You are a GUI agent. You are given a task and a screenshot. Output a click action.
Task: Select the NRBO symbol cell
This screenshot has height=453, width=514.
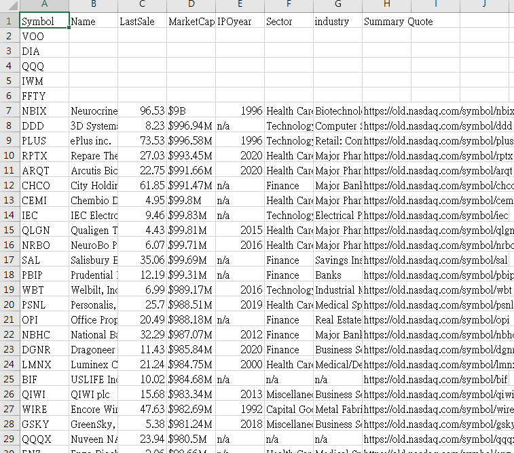(x=44, y=245)
